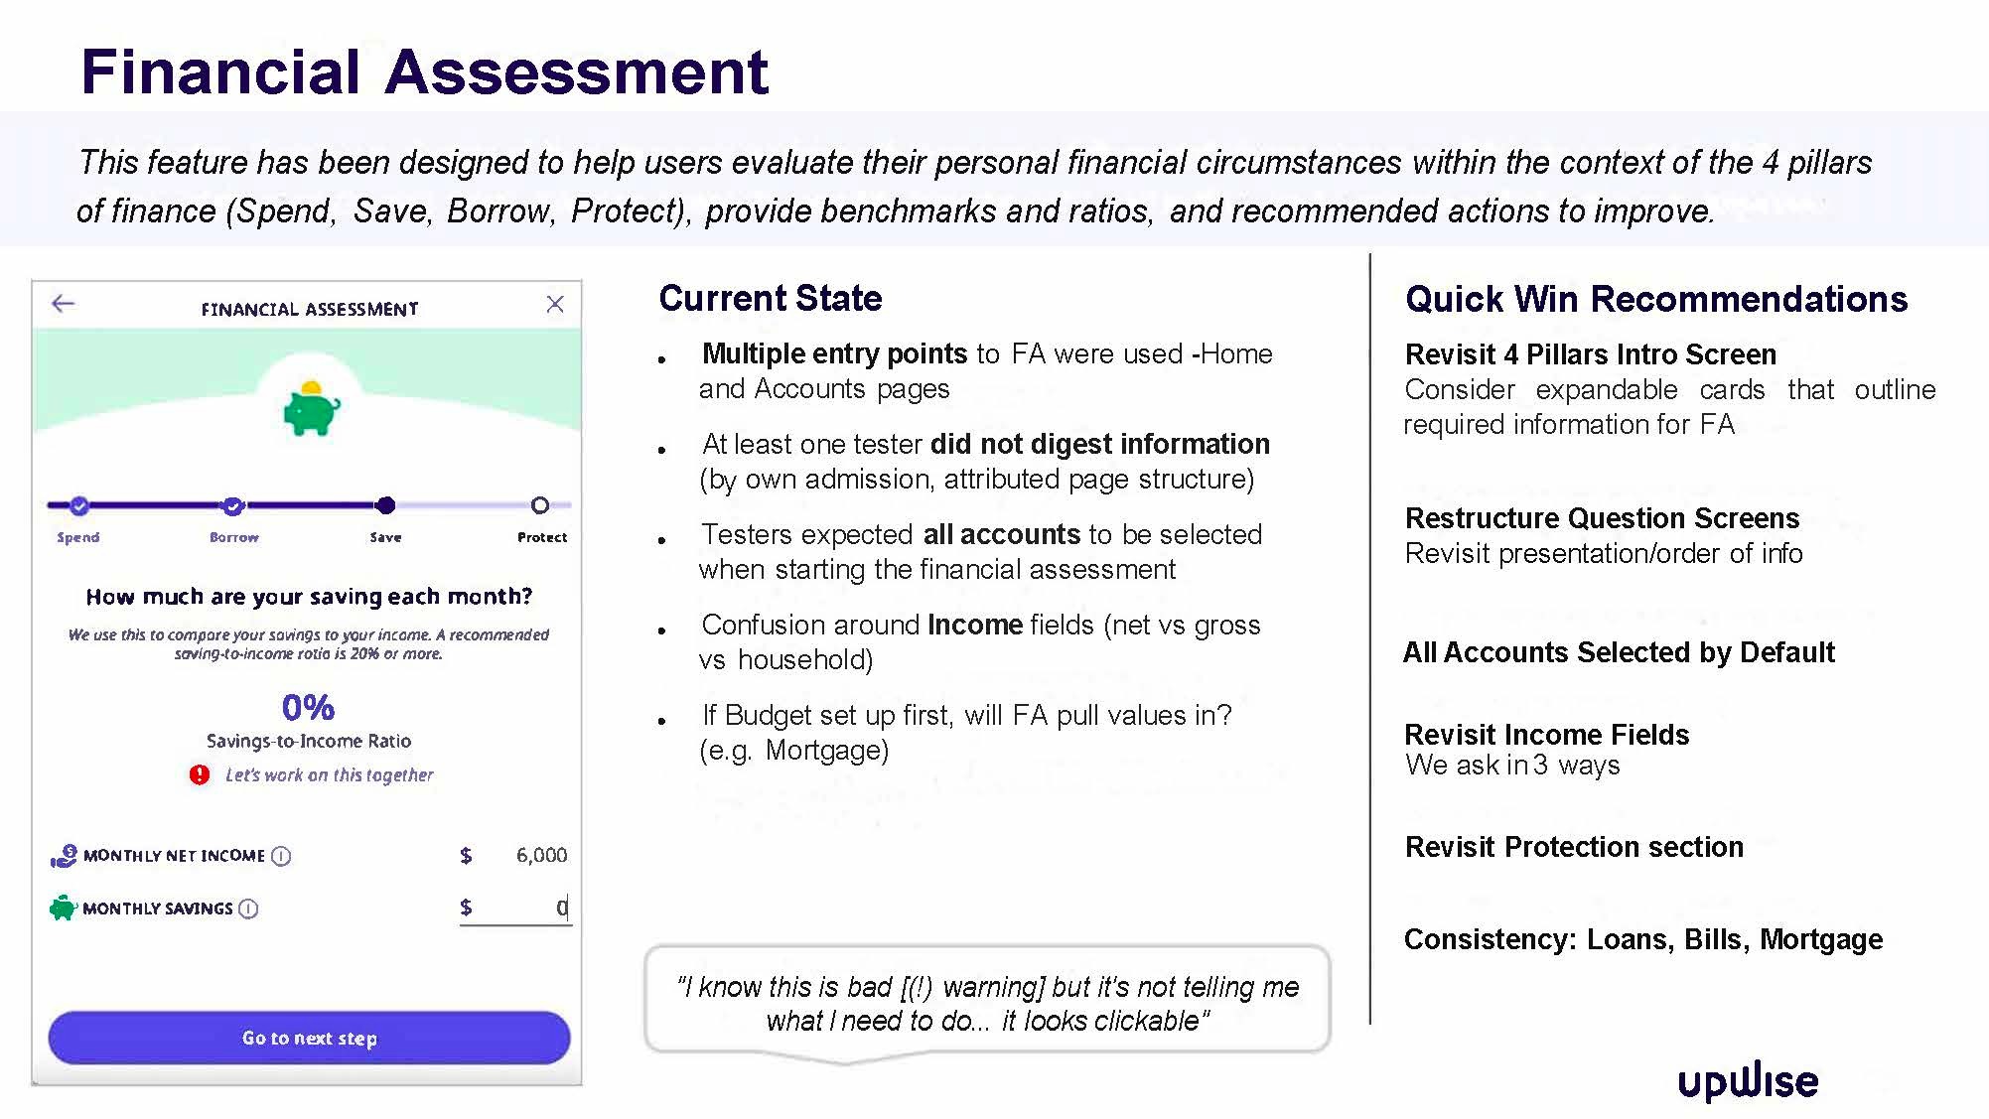This screenshot has width=1989, height=1119.
Task: Click the "Let's work on this together" link
Action: point(329,774)
